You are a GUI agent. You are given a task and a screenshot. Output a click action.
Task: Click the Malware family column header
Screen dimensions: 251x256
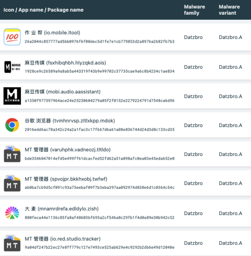coord(195,10)
